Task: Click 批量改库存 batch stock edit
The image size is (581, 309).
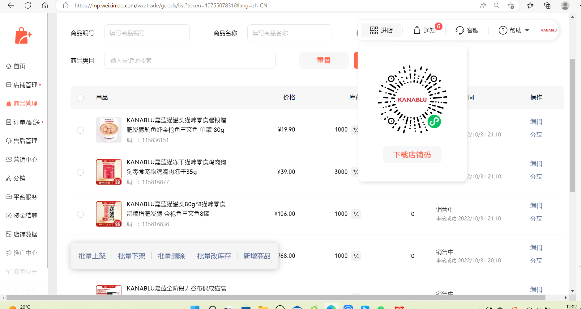Action: click(x=214, y=256)
